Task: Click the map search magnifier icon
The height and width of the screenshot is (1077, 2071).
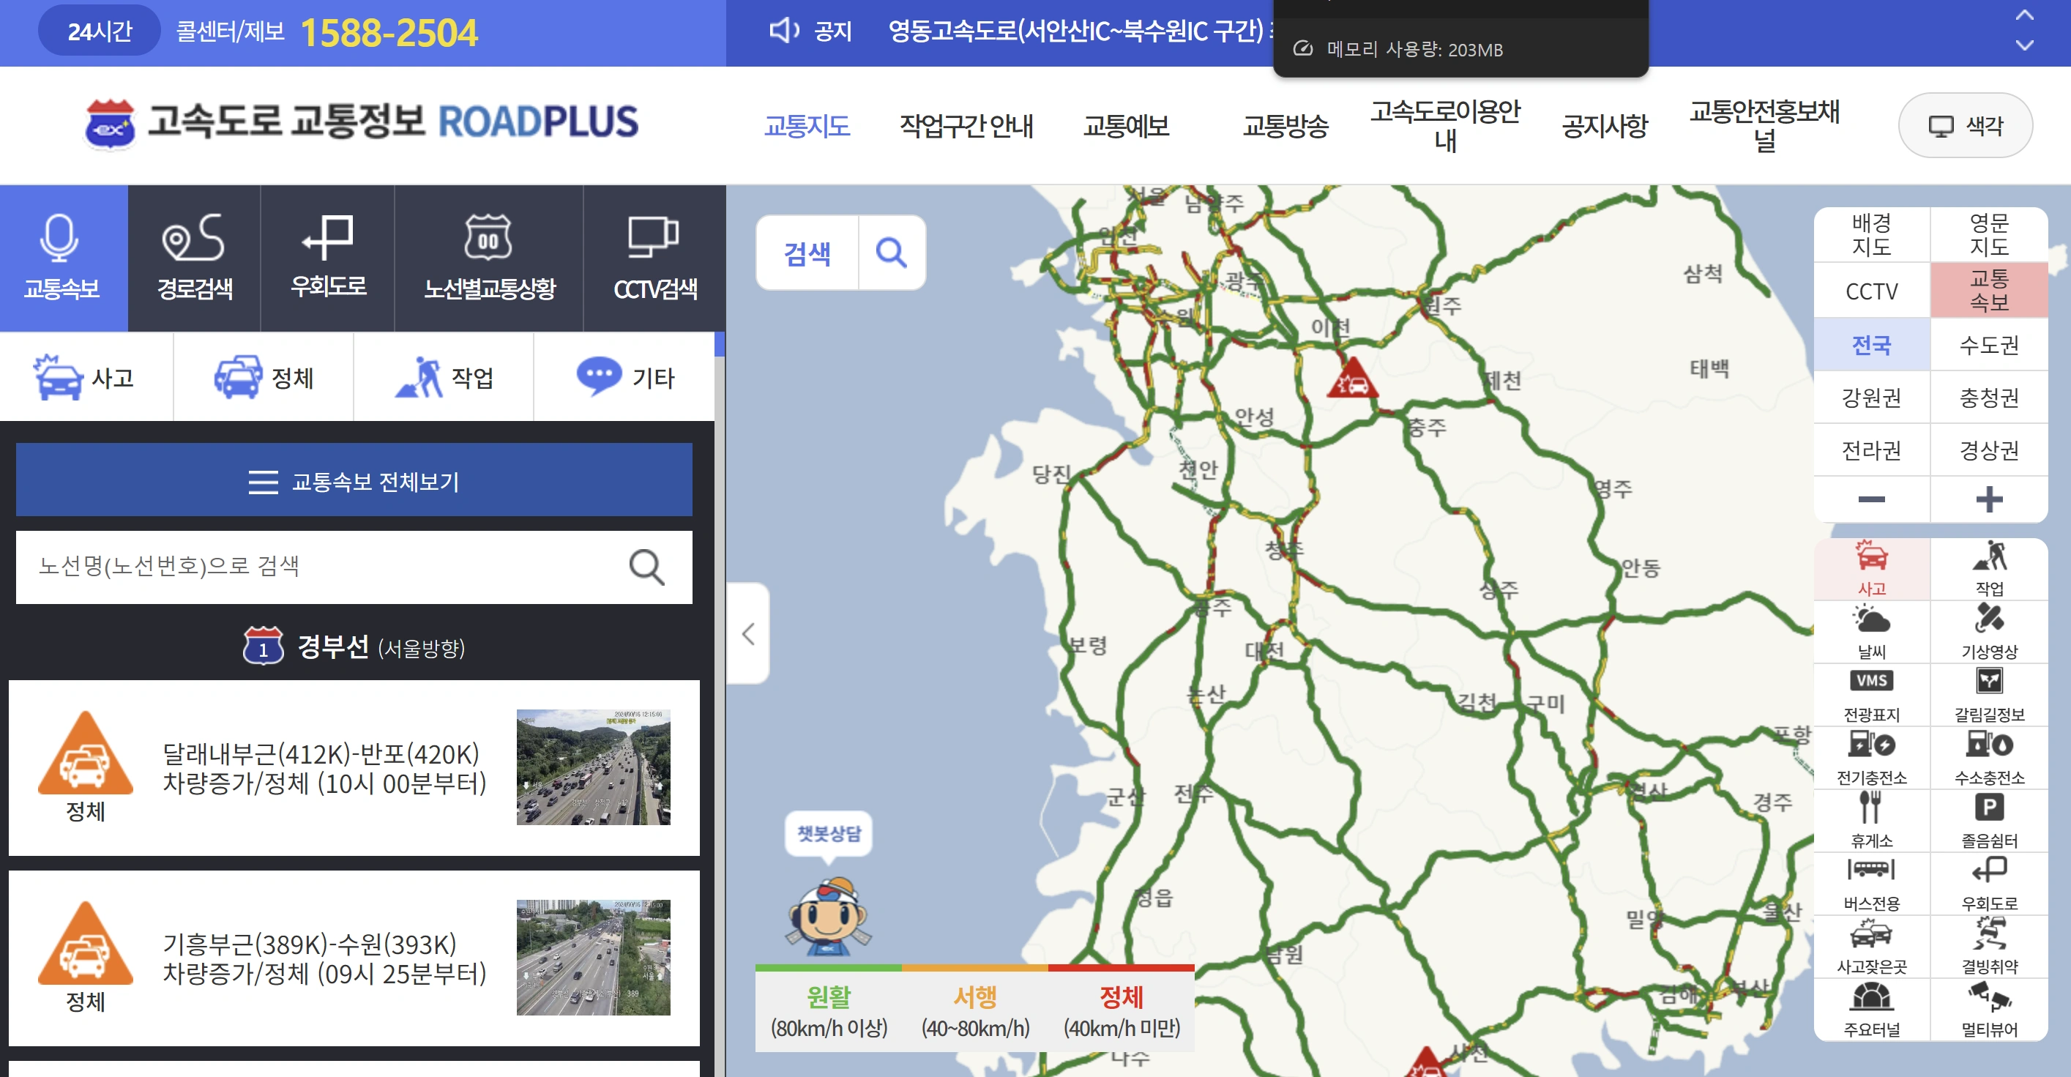Action: [891, 253]
